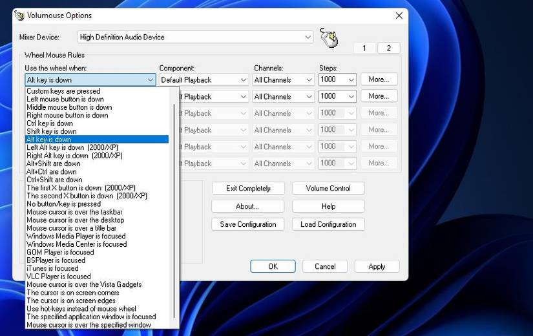Click the Cancel button

coord(325,266)
